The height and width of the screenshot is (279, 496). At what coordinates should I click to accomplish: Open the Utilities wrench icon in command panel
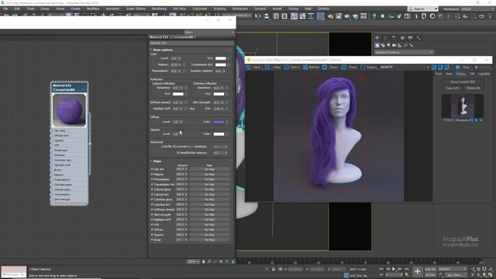[x=418, y=38]
